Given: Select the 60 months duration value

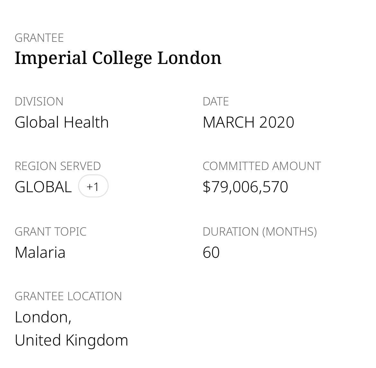Looking at the screenshot, I should (211, 252).
